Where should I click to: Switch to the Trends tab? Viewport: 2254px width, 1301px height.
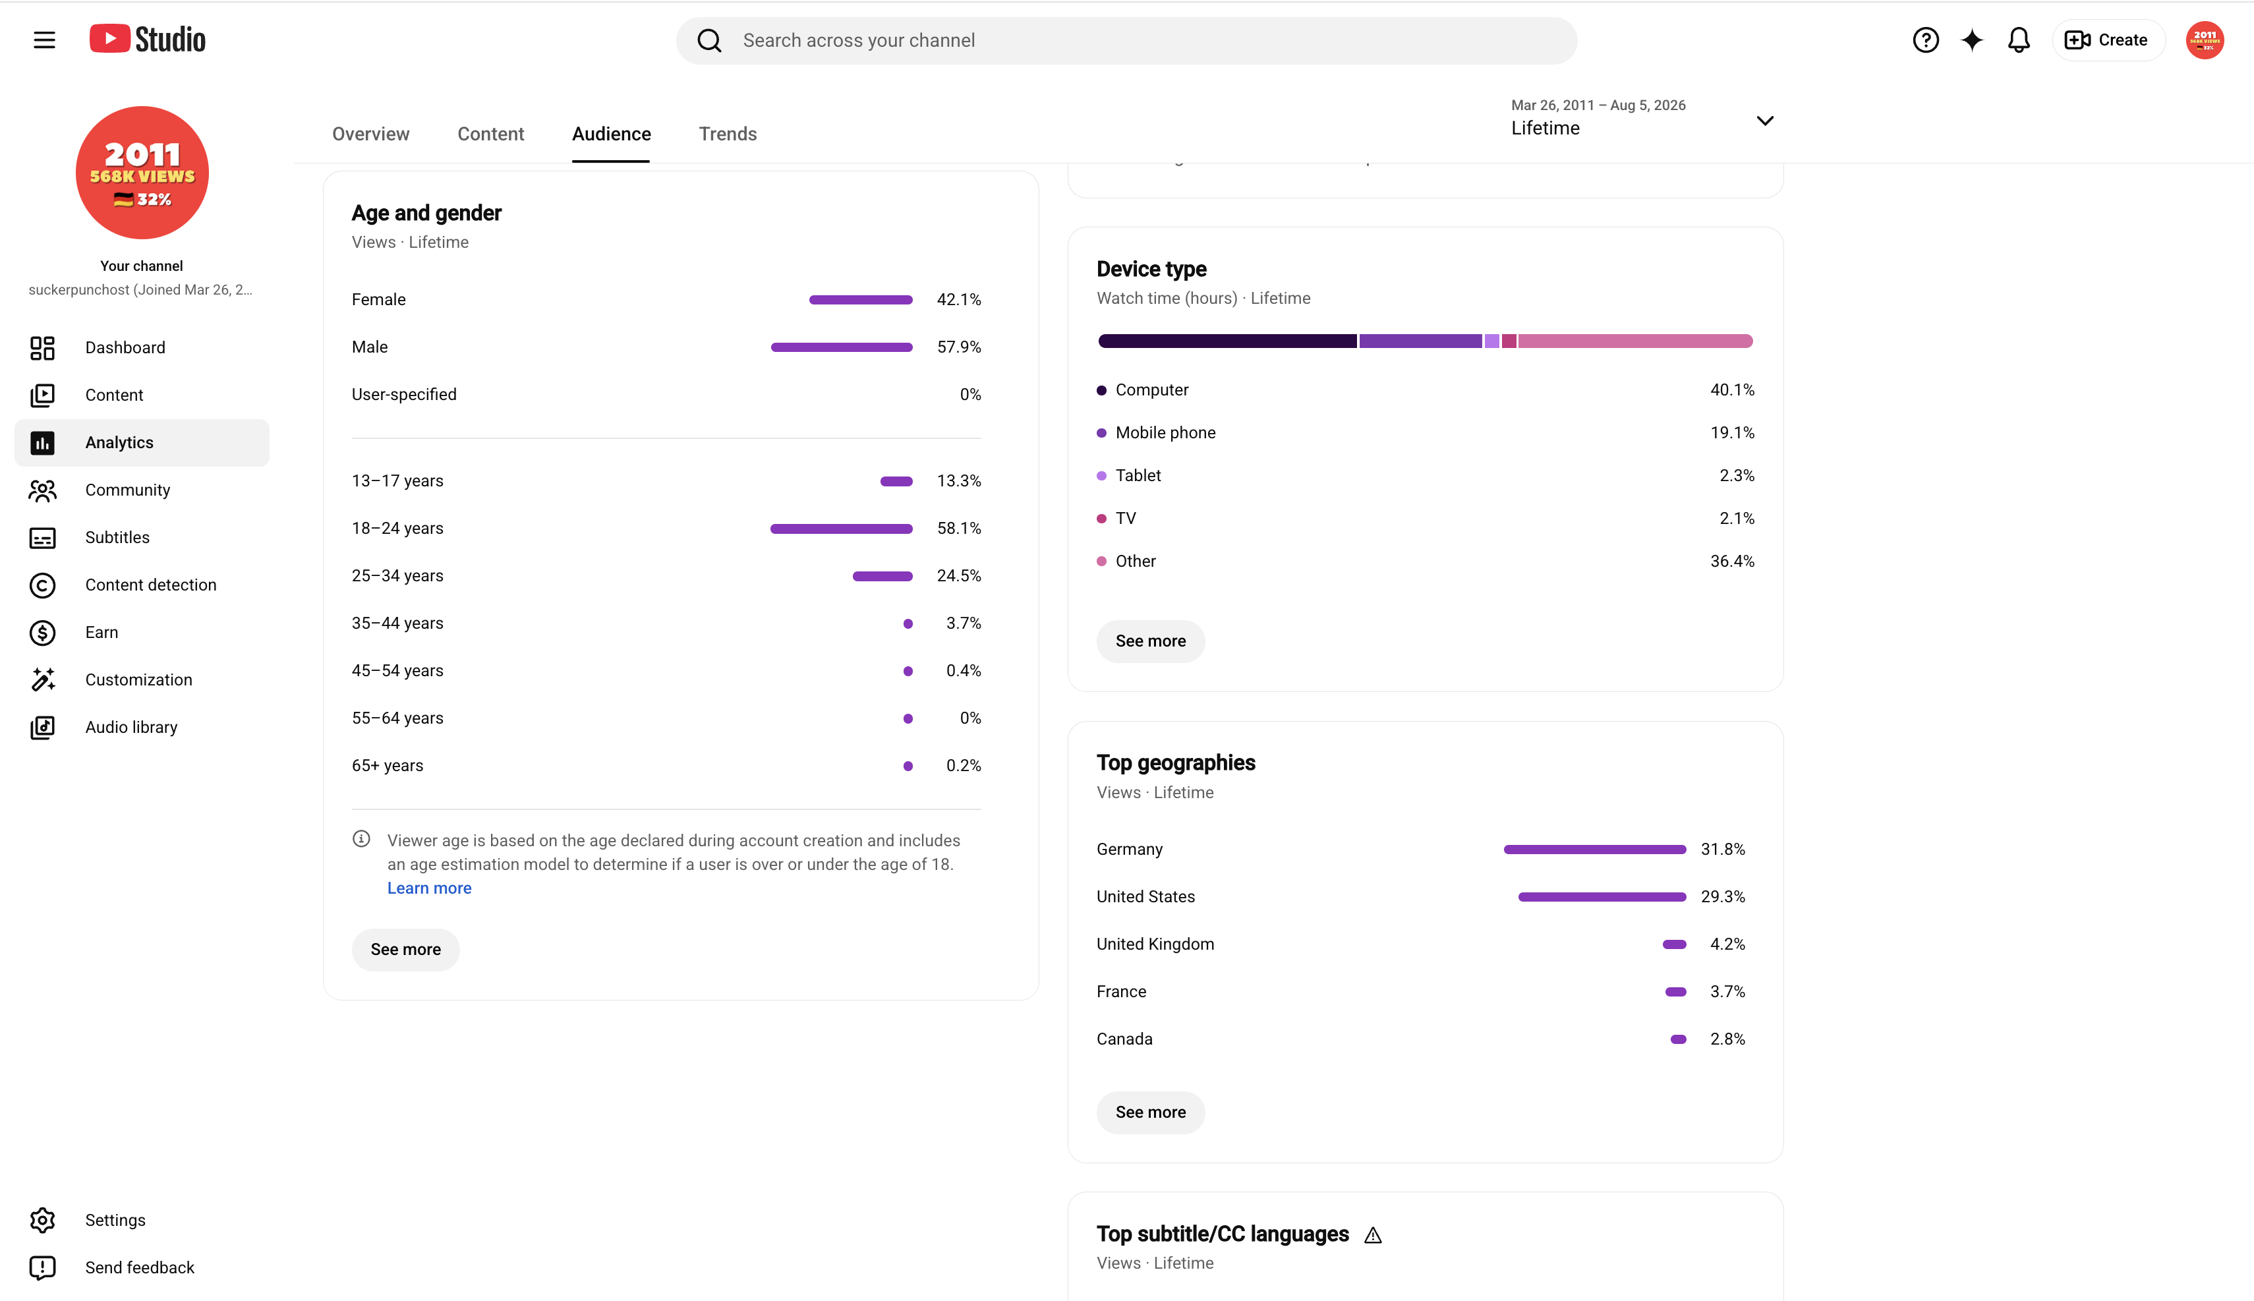727,134
